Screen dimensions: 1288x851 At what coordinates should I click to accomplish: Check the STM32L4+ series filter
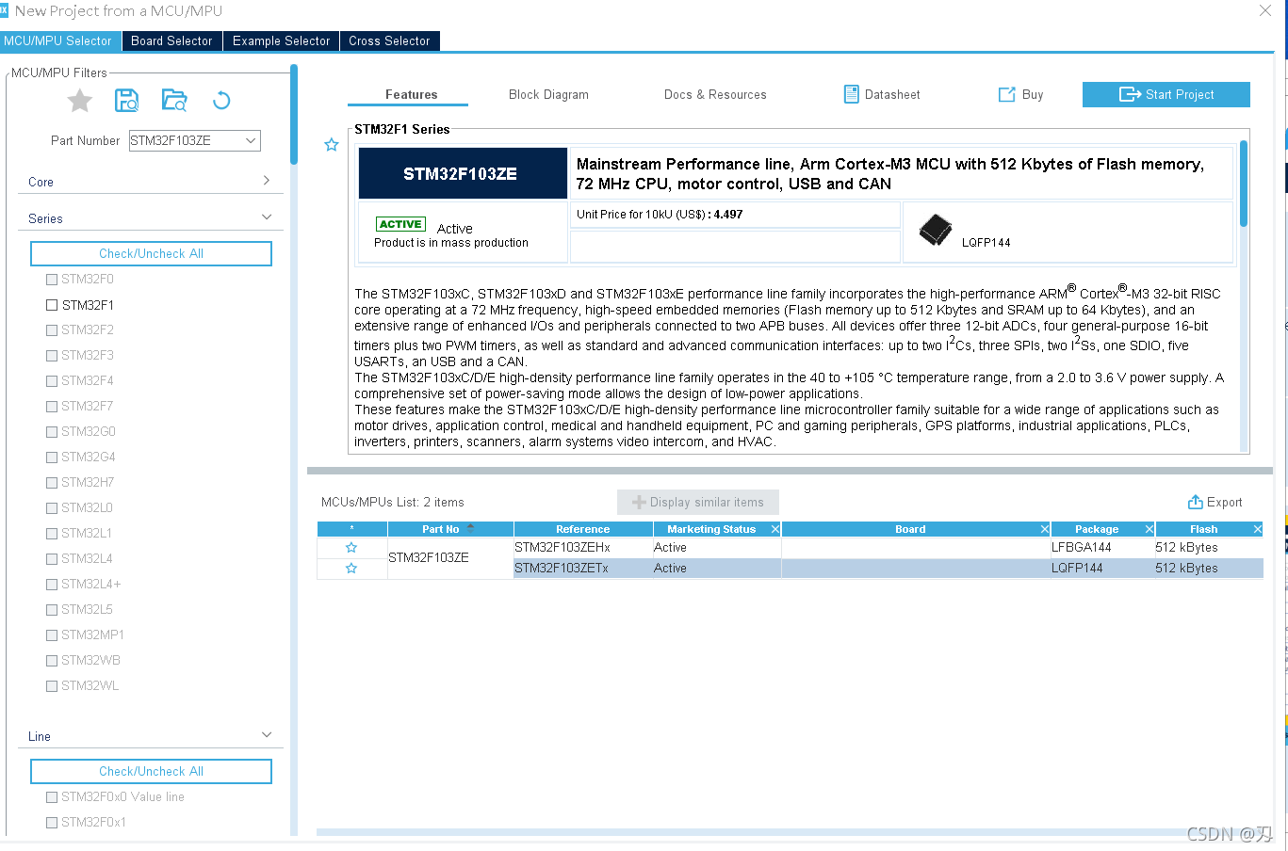click(x=52, y=585)
